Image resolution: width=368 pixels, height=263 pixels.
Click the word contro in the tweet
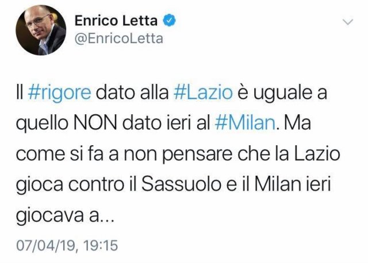pyautogui.click(x=96, y=185)
